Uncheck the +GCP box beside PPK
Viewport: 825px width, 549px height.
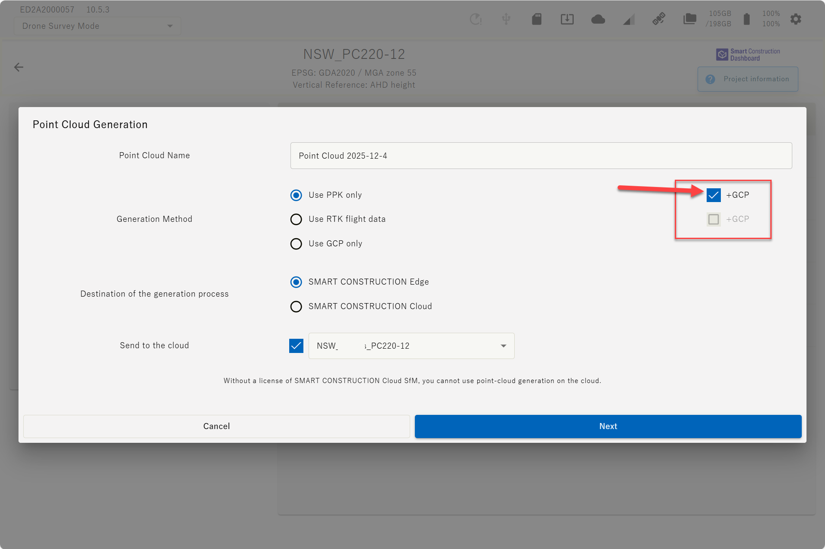[x=714, y=195]
